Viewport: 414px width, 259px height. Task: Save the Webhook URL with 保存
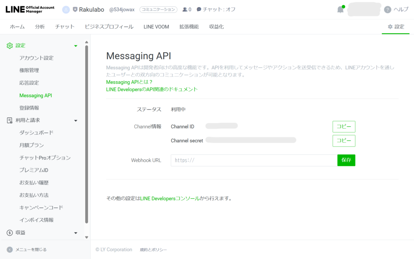point(346,160)
